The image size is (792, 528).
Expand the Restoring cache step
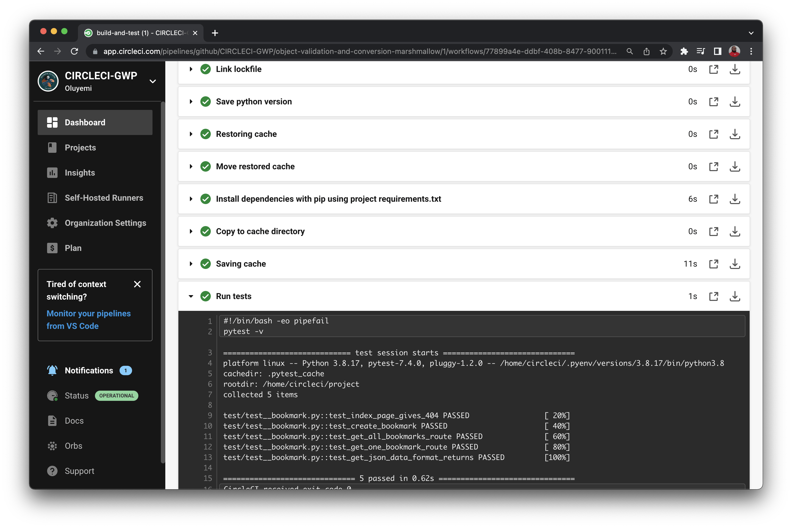click(x=191, y=134)
